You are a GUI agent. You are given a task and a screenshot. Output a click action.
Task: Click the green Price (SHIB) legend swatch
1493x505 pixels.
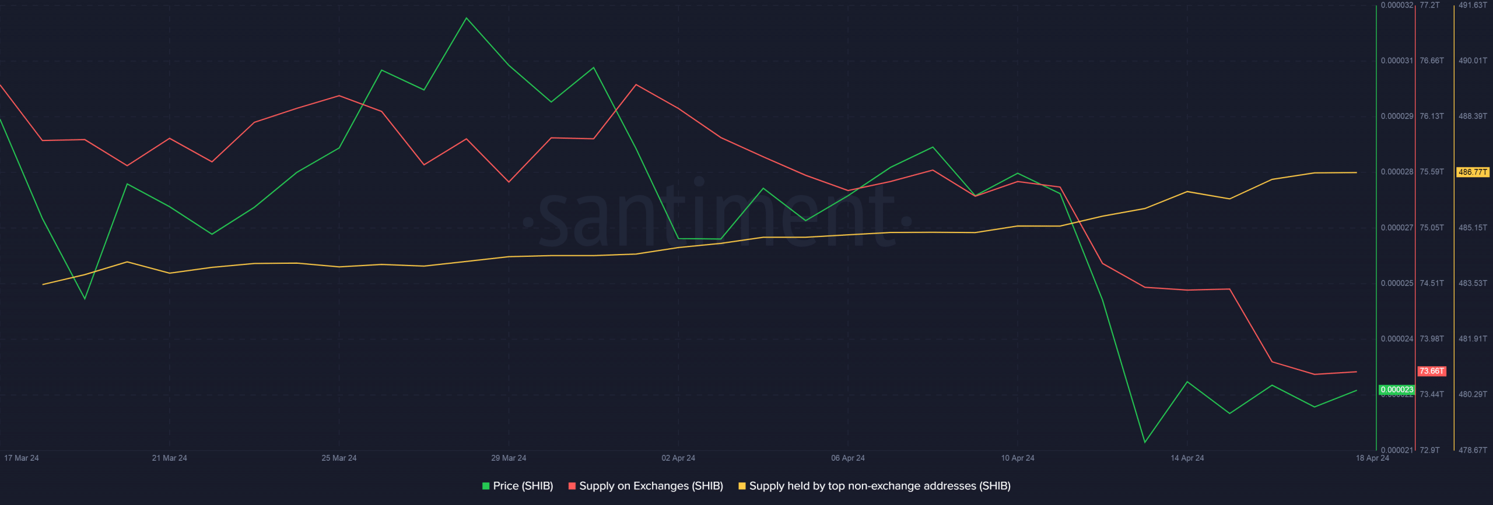486,486
